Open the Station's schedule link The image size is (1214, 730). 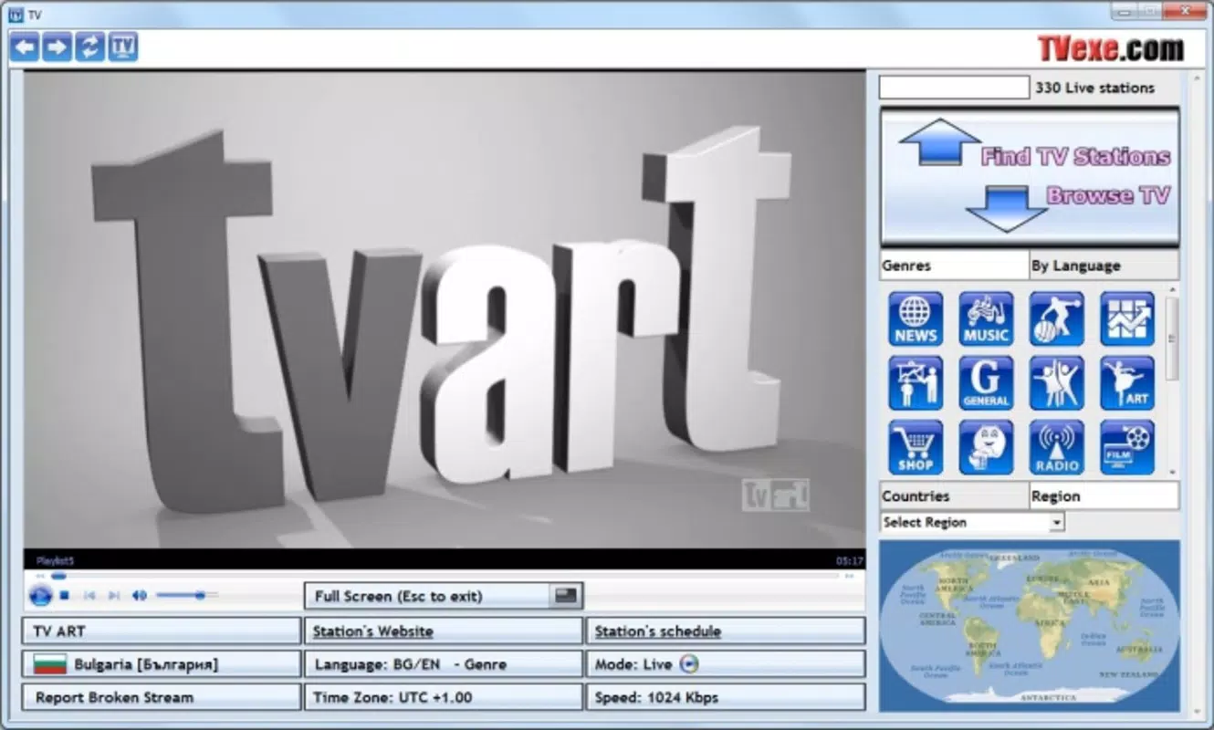(x=657, y=631)
